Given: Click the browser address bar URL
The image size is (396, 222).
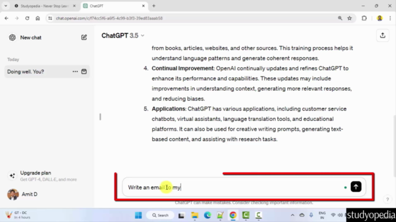Looking at the screenshot, I should click(109, 18).
